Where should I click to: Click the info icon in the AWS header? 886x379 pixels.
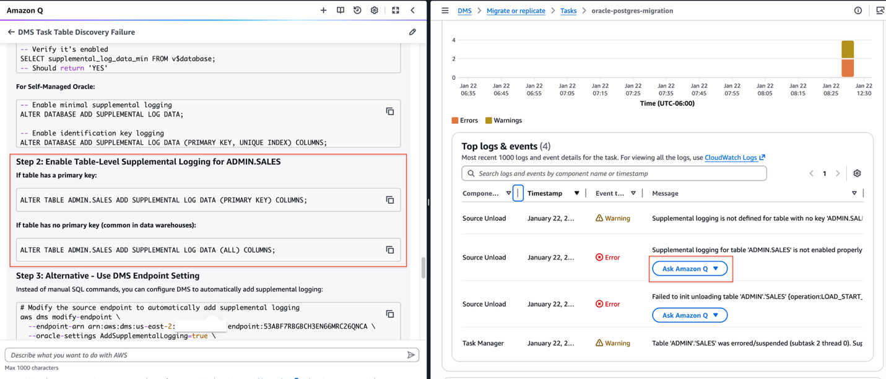click(x=858, y=10)
